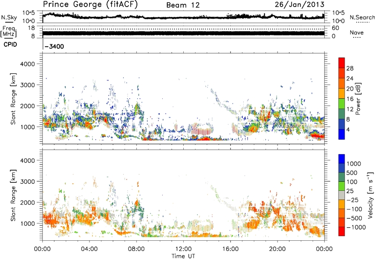
Task: Click the '3000' range tick of the velocity panel
Action: (27, 181)
